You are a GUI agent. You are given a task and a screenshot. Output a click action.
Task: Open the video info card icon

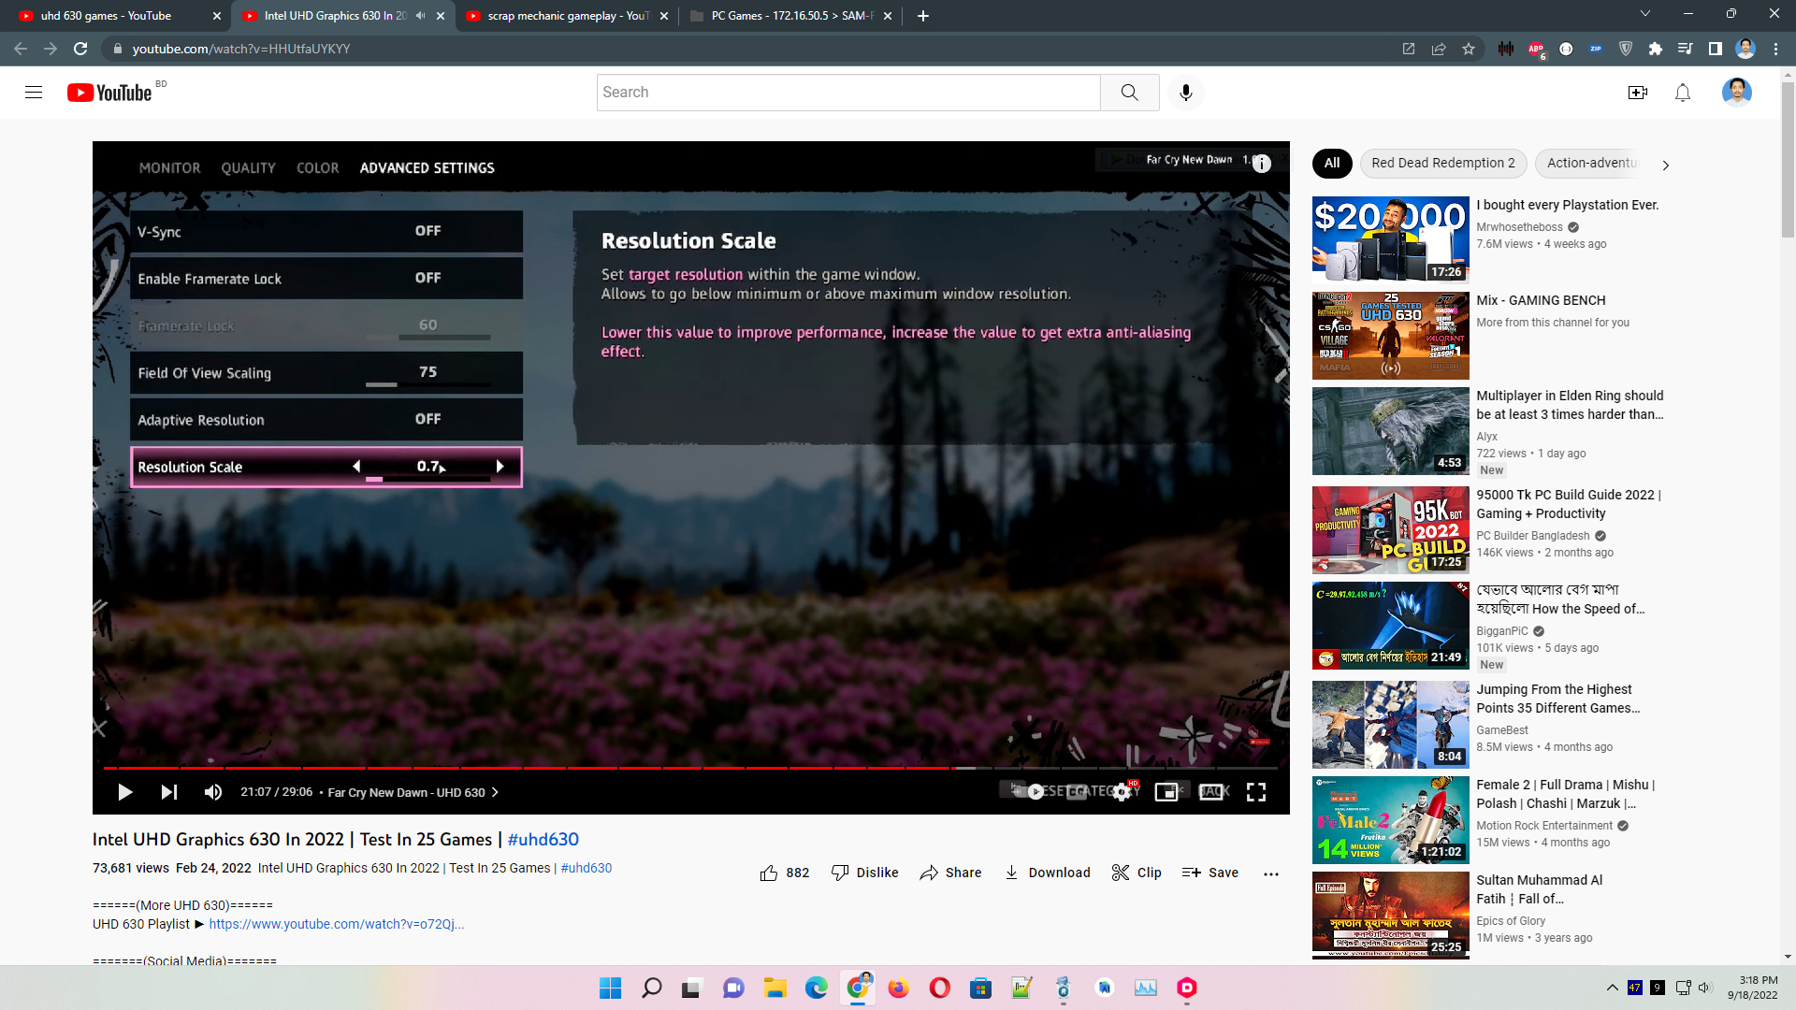point(1262,164)
